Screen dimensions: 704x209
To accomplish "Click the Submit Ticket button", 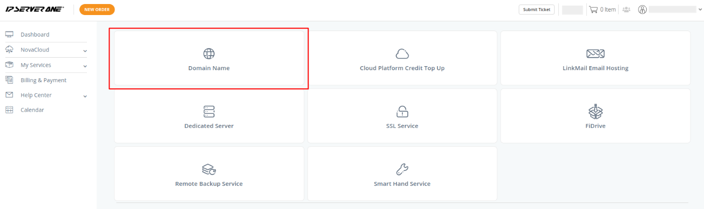I will [537, 10].
